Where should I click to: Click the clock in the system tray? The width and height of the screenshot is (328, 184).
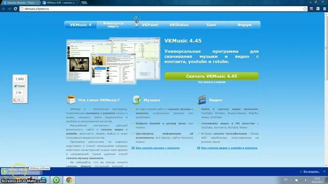[317, 180]
